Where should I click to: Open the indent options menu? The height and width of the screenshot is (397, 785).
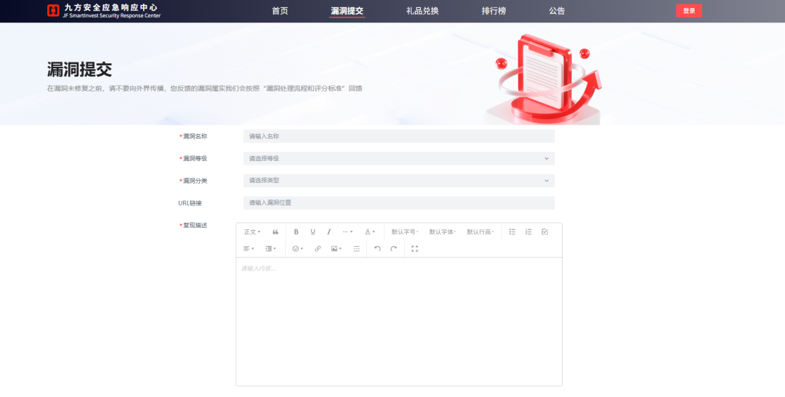pyautogui.click(x=271, y=248)
